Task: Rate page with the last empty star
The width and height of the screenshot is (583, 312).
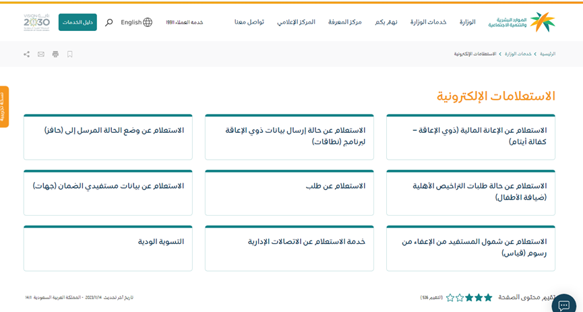Action: (450, 297)
